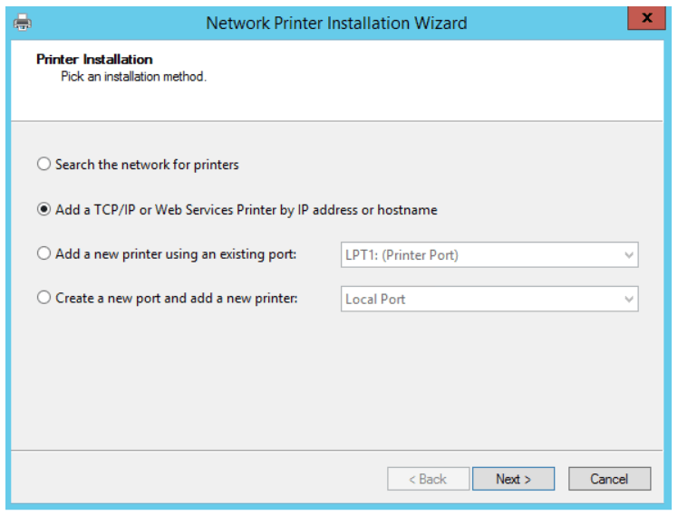The width and height of the screenshot is (678, 515).
Task: Expand the existing port dropdown arrow
Action: tap(629, 255)
